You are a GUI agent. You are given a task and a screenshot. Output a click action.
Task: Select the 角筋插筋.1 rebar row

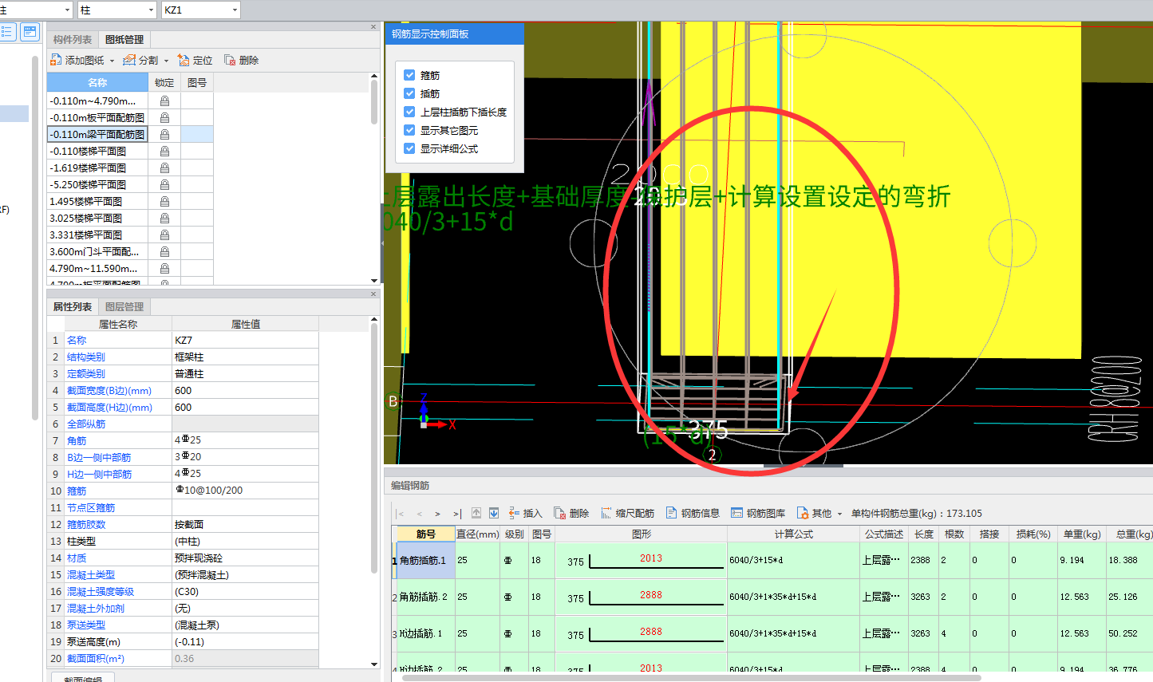point(425,561)
